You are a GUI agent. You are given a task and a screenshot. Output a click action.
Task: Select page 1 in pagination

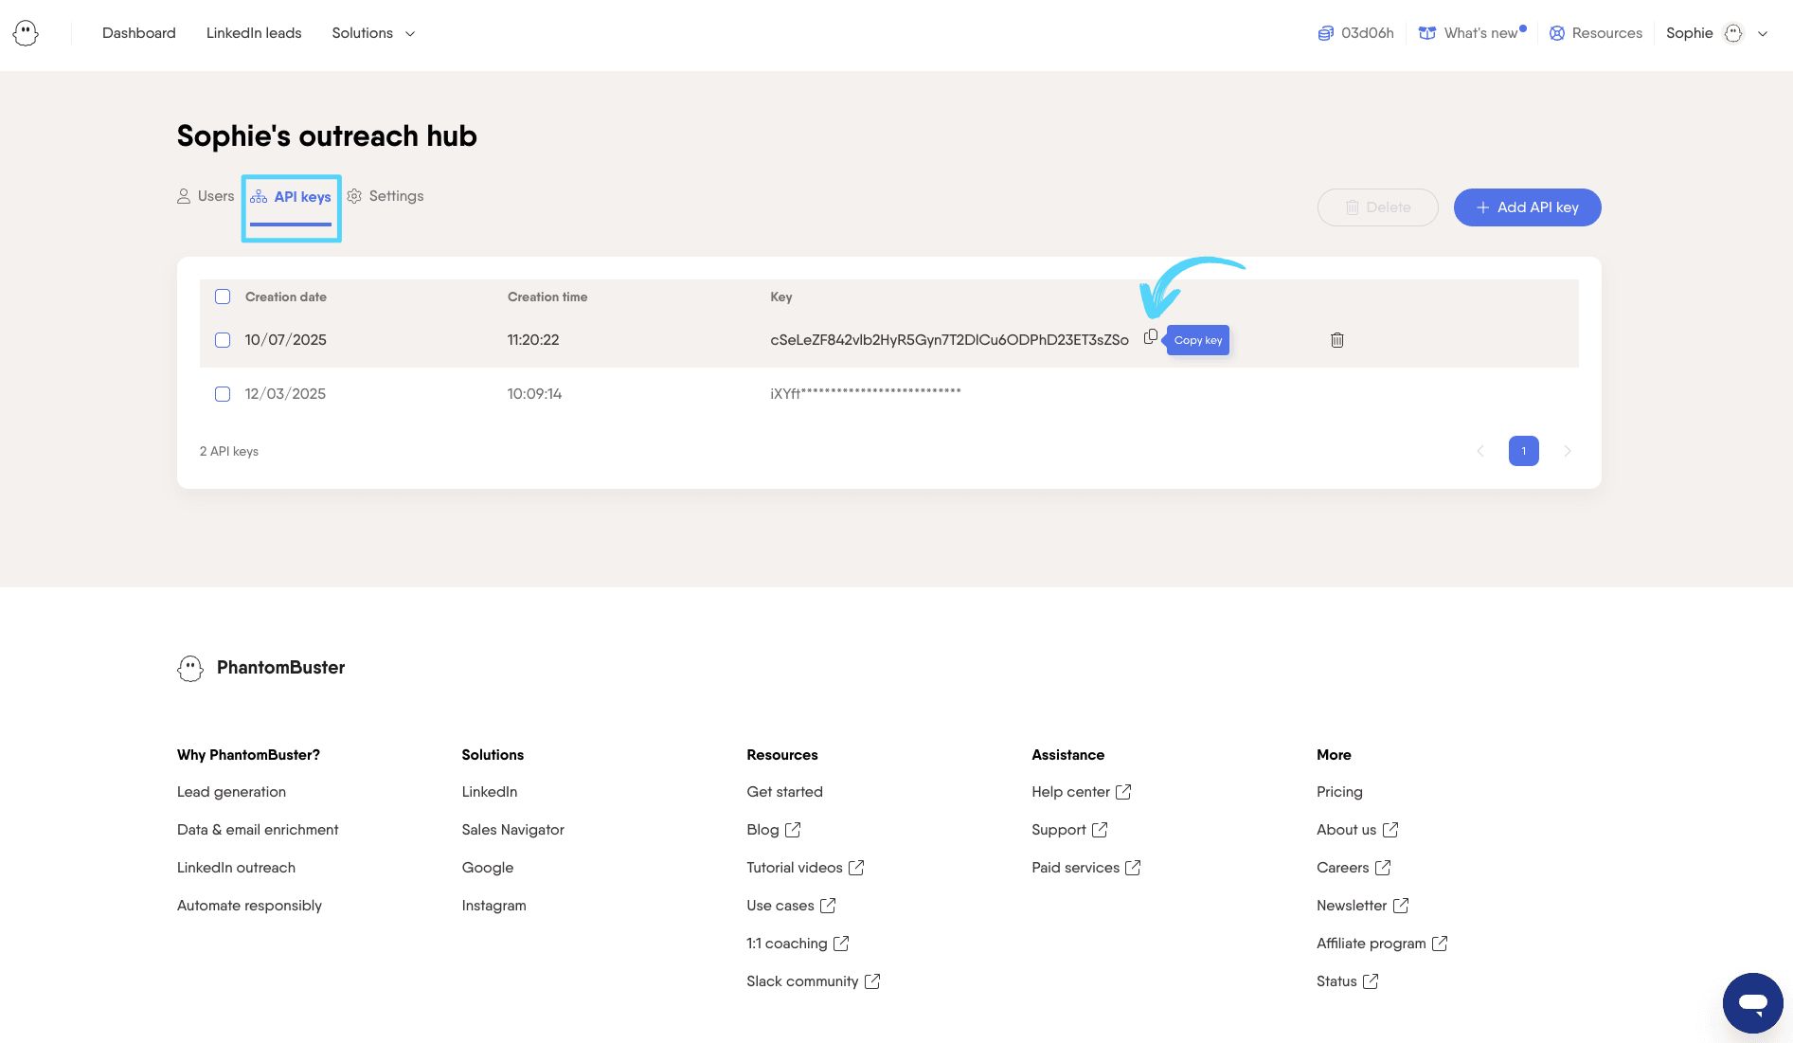pos(1523,451)
